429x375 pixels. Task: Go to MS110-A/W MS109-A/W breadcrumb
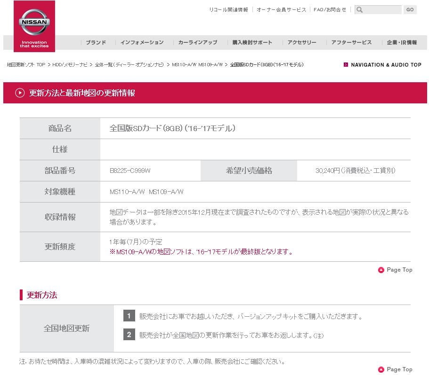pos(197,65)
